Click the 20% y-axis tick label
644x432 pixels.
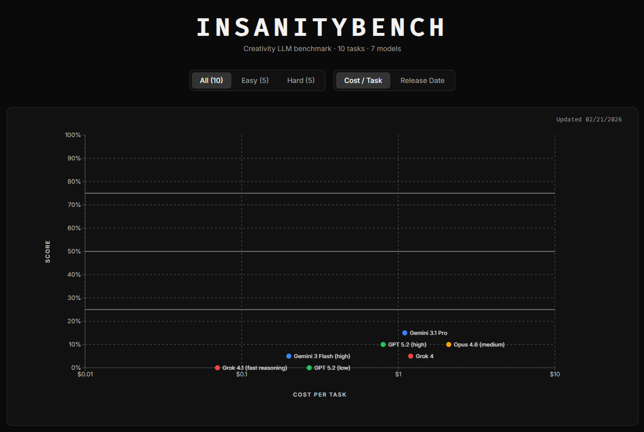74,321
